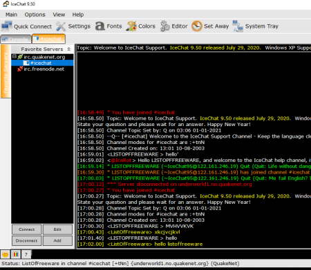Image resolution: width=311 pixels, height=270 pixels.
Task: Send IceChat to the System Tray
Action: (256, 26)
